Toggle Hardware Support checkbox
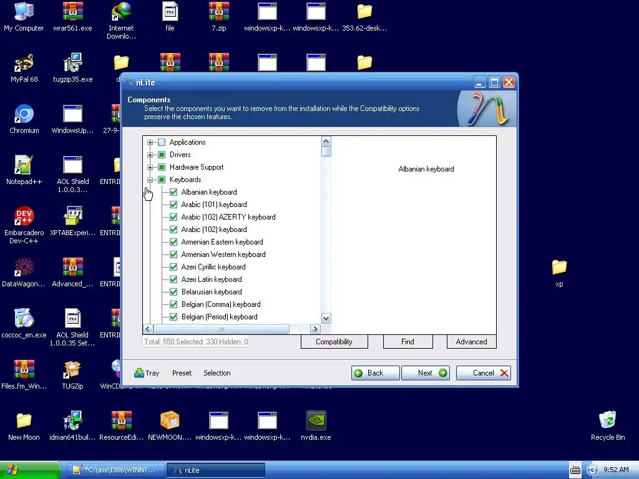 point(162,167)
